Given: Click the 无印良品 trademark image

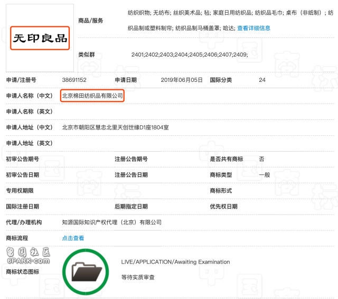Looking at the screenshot, I should click(40, 38).
